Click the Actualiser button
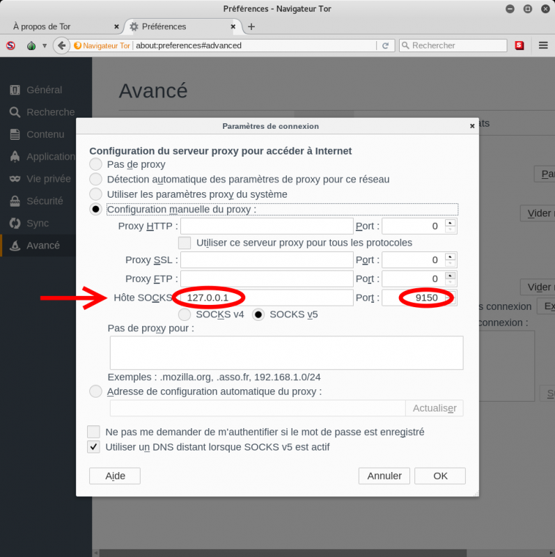This screenshot has height=557, width=555. [435, 408]
